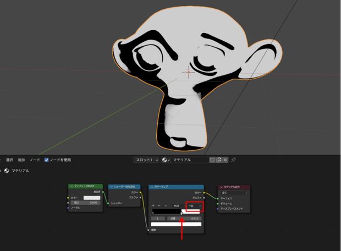Collapse the Material Output node
Viewport: 341px width, 251px height.
(221, 187)
